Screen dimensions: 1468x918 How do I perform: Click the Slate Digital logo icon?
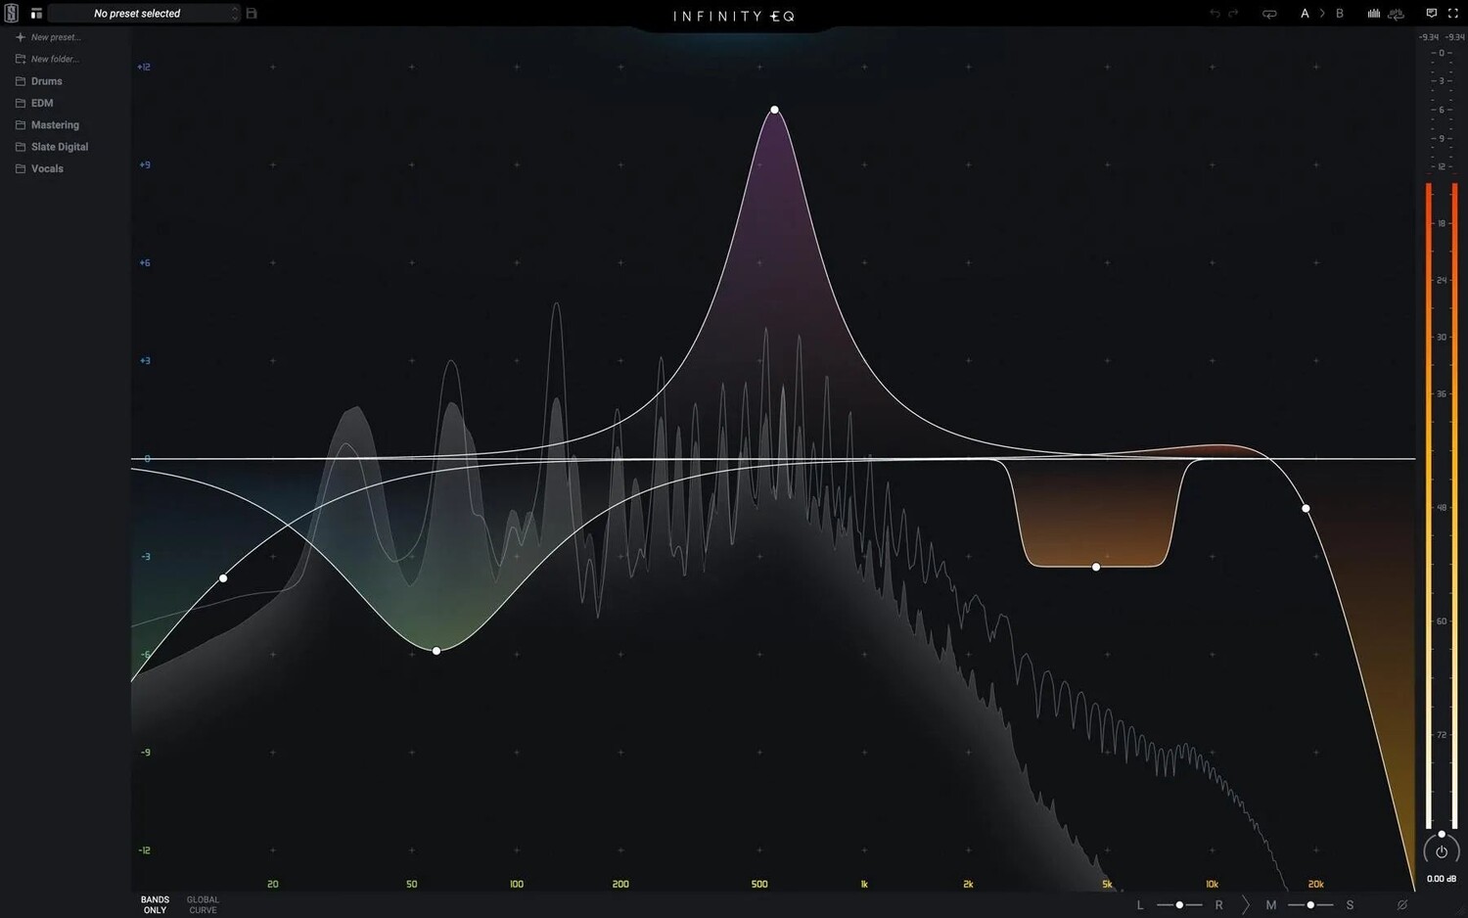click(x=11, y=14)
